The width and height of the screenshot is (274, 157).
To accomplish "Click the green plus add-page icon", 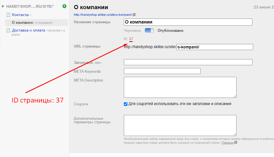I will (x=64, y=6).
